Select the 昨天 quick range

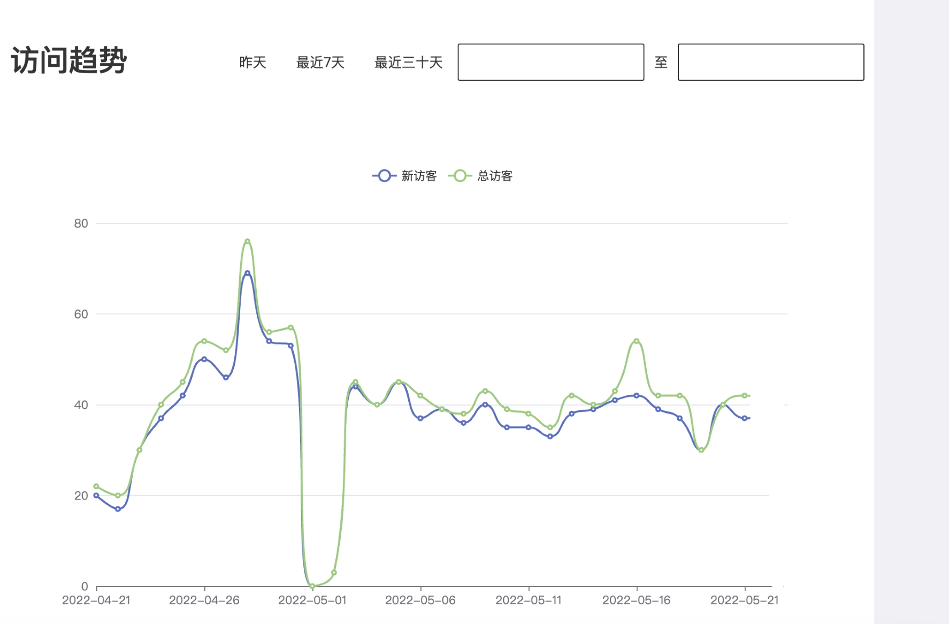point(252,63)
